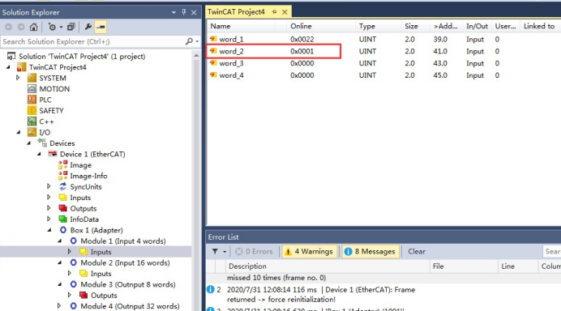Viewport: 561px width, 311px height.
Task: Close the TwinCAT Project4 tab
Action: click(285, 12)
